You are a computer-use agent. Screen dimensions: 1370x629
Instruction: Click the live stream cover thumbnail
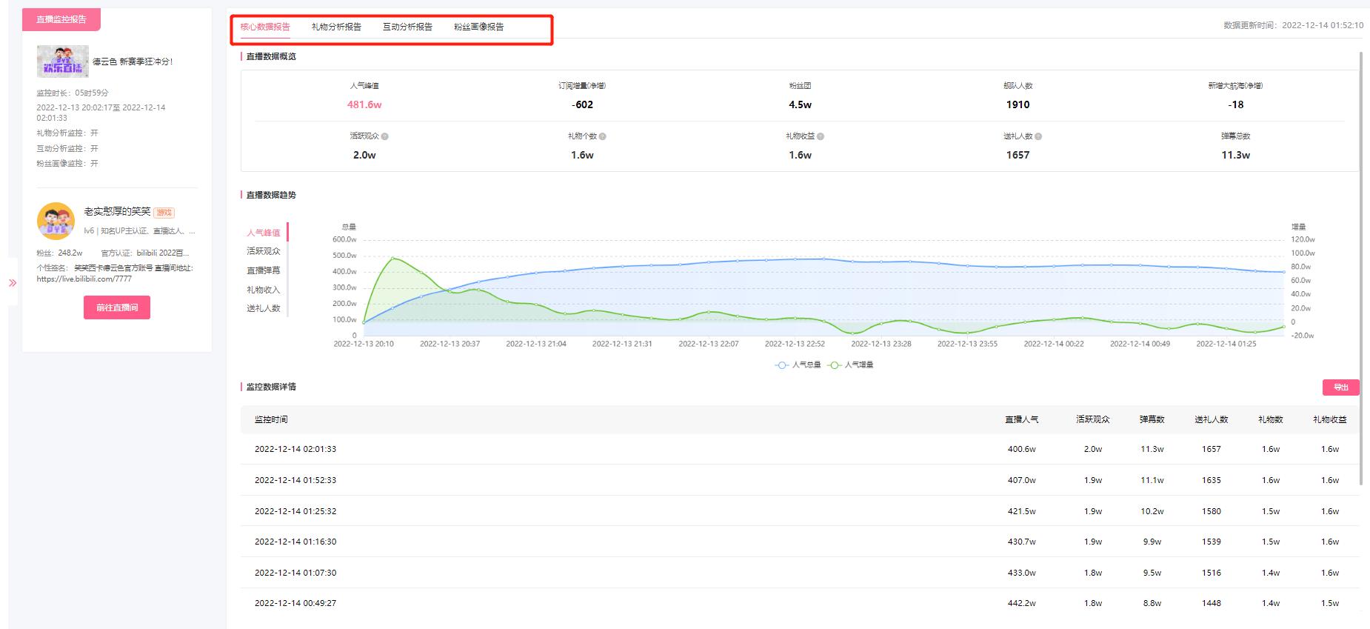(63, 61)
